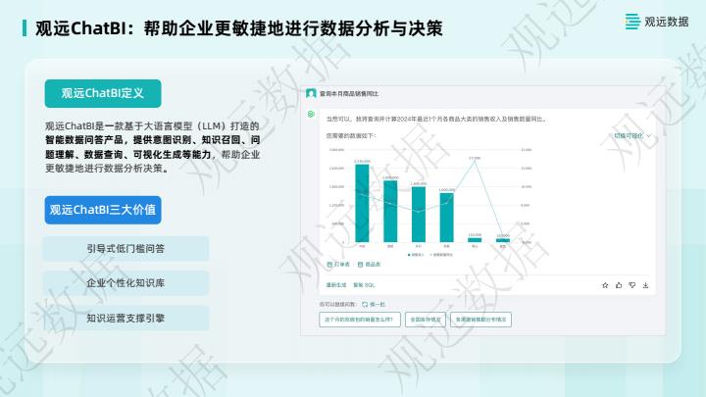Image resolution: width=706 pixels, height=397 pixels.
Task: Click the line chart peak point
Action: coord(475,161)
